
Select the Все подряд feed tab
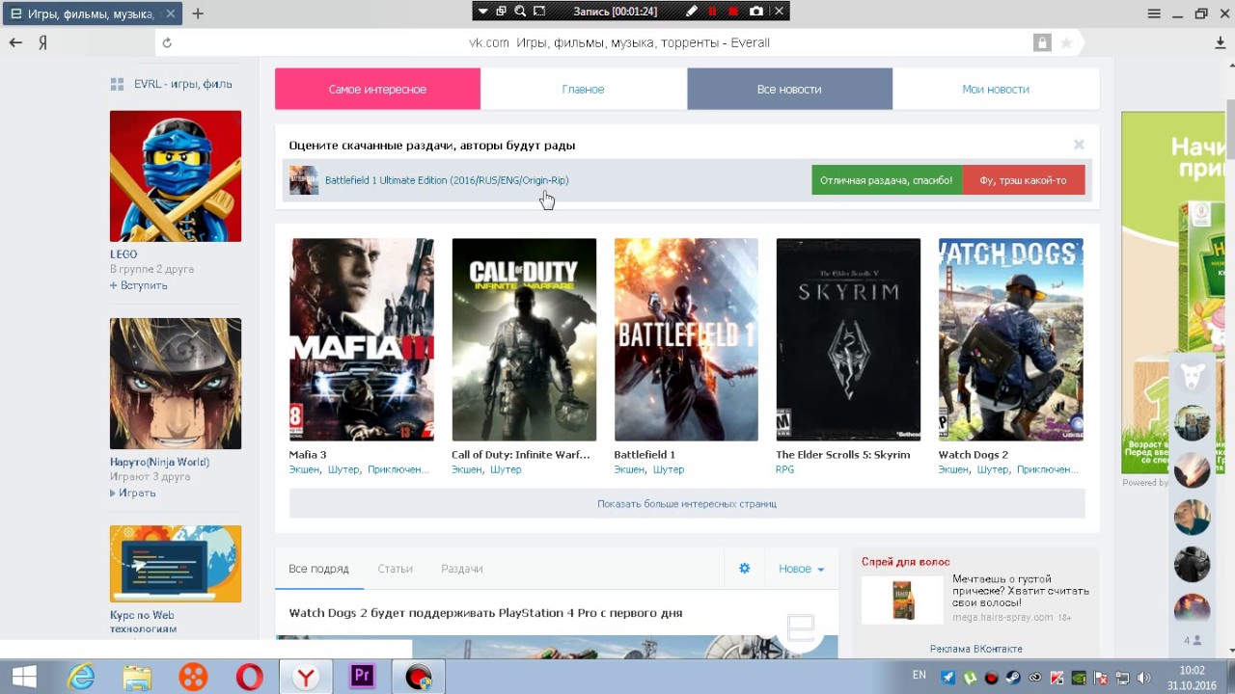[318, 569]
